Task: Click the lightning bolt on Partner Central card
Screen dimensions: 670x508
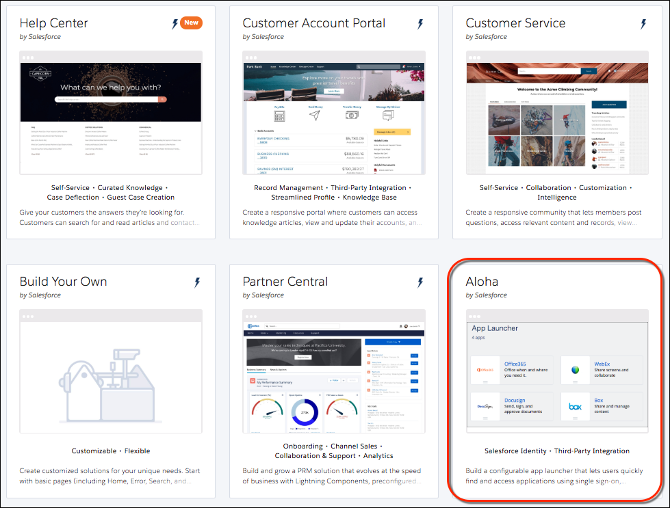Action: [x=420, y=282]
